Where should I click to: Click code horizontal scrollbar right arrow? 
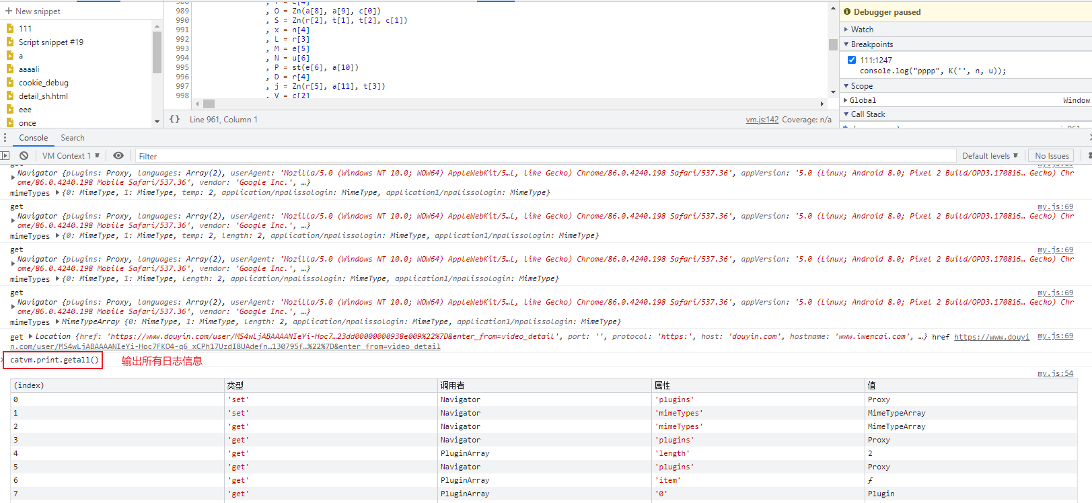pos(822,104)
